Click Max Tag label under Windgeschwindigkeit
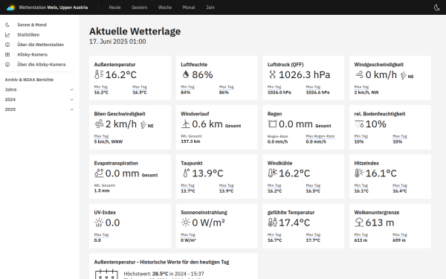Viewport: 446px width, 279px height. [x=361, y=87]
